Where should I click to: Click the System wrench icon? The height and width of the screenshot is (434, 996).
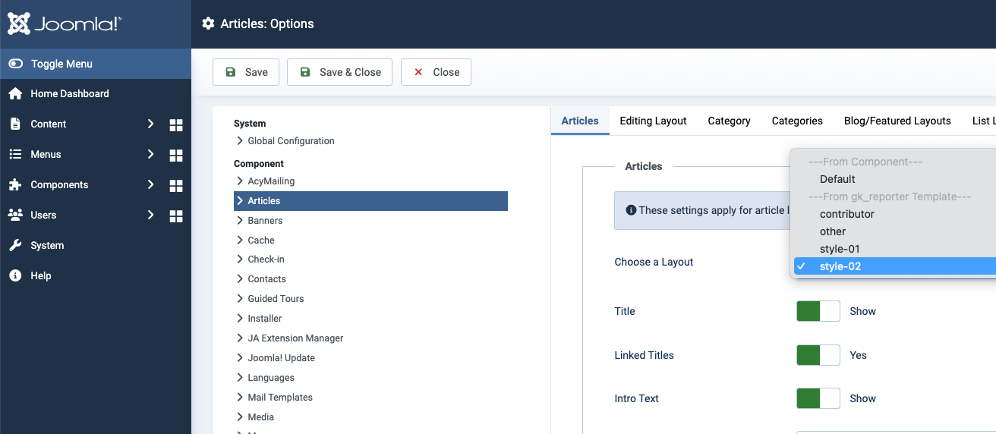tap(15, 245)
